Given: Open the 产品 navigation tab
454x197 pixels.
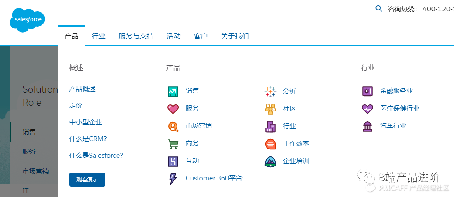Looking at the screenshot, I should (x=71, y=36).
